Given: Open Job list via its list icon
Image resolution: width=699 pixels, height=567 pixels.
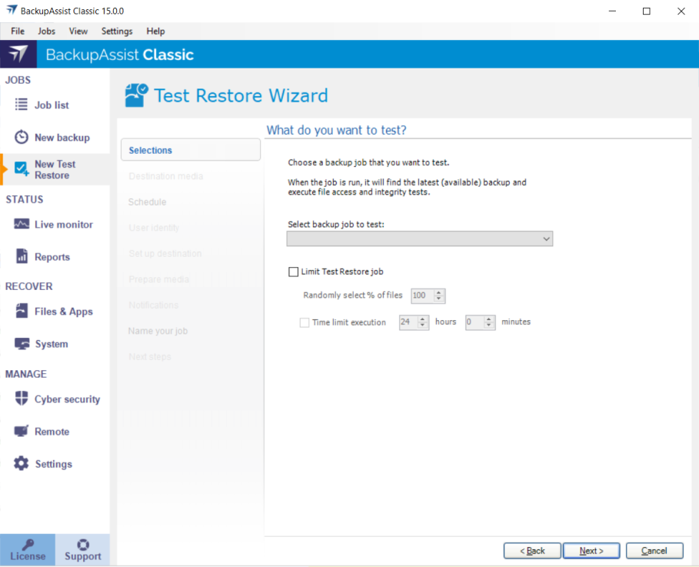Looking at the screenshot, I should click(22, 105).
